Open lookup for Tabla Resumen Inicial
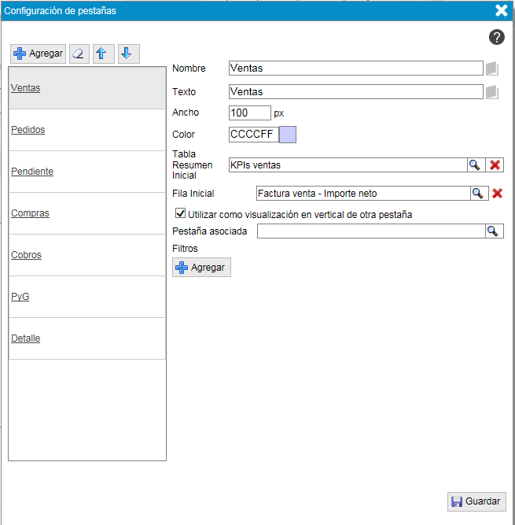The image size is (515, 525). (x=475, y=165)
